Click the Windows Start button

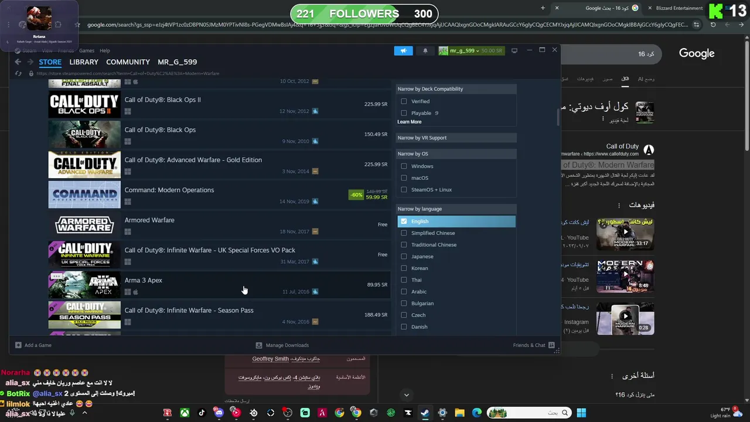point(581,413)
